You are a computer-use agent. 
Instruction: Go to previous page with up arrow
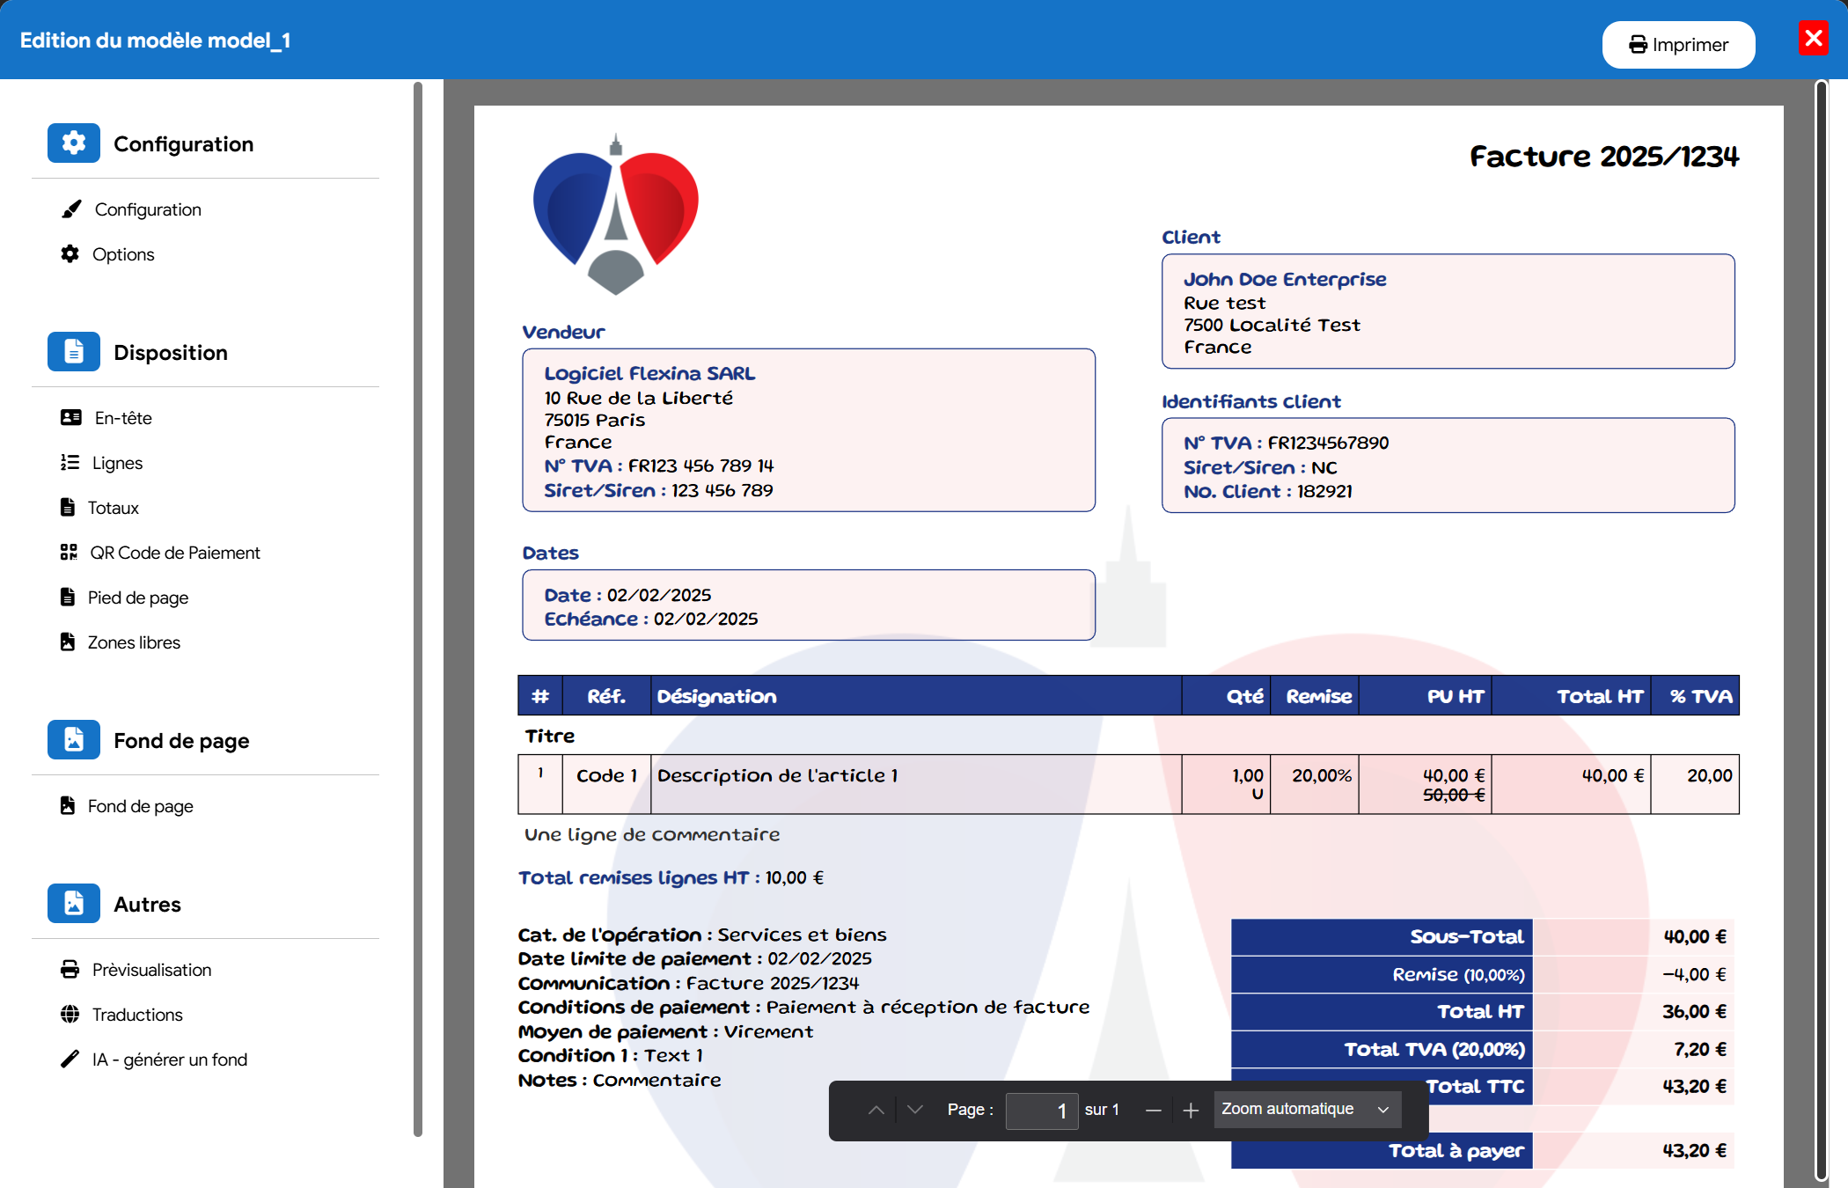[x=876, y=1111]
